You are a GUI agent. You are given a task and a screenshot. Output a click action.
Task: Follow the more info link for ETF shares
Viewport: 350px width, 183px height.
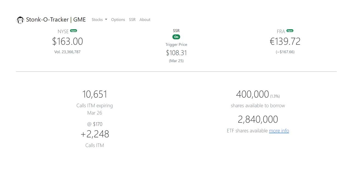(x=279, y=131)
